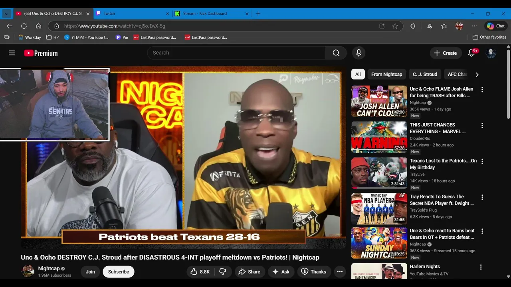511x287 pixels.
Task: Open the Ask AI button
Action: click(x=281, y=272)
